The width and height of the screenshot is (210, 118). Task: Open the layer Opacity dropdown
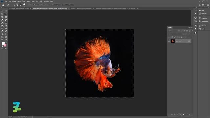coord(189,34)
